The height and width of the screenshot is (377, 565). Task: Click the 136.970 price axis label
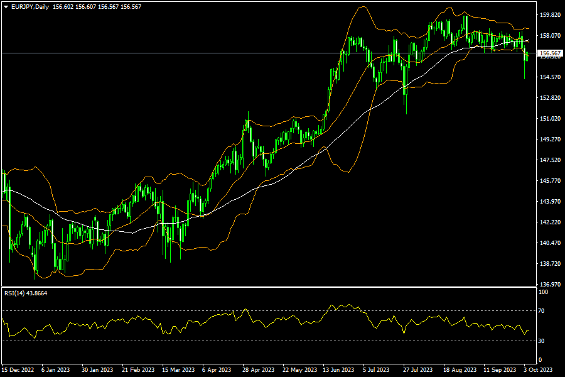click(550, 284)
